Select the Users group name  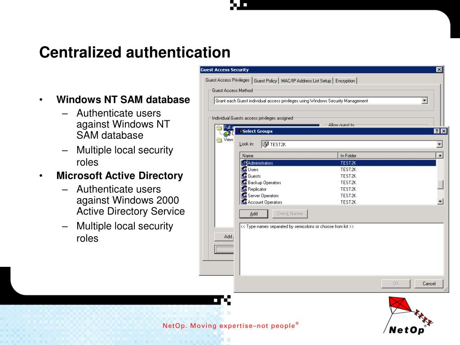tap(253, 169)
